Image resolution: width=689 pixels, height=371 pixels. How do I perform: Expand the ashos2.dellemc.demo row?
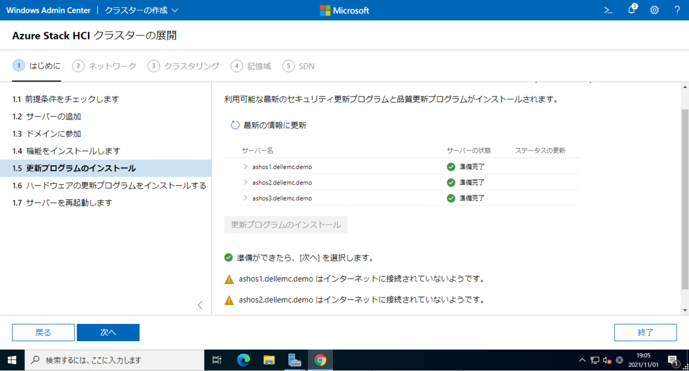click(245, 183)
